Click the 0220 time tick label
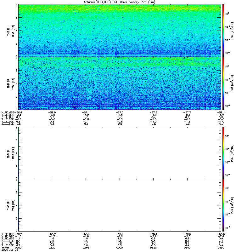This screenshot has height=252, width=236. click(52, 248)
